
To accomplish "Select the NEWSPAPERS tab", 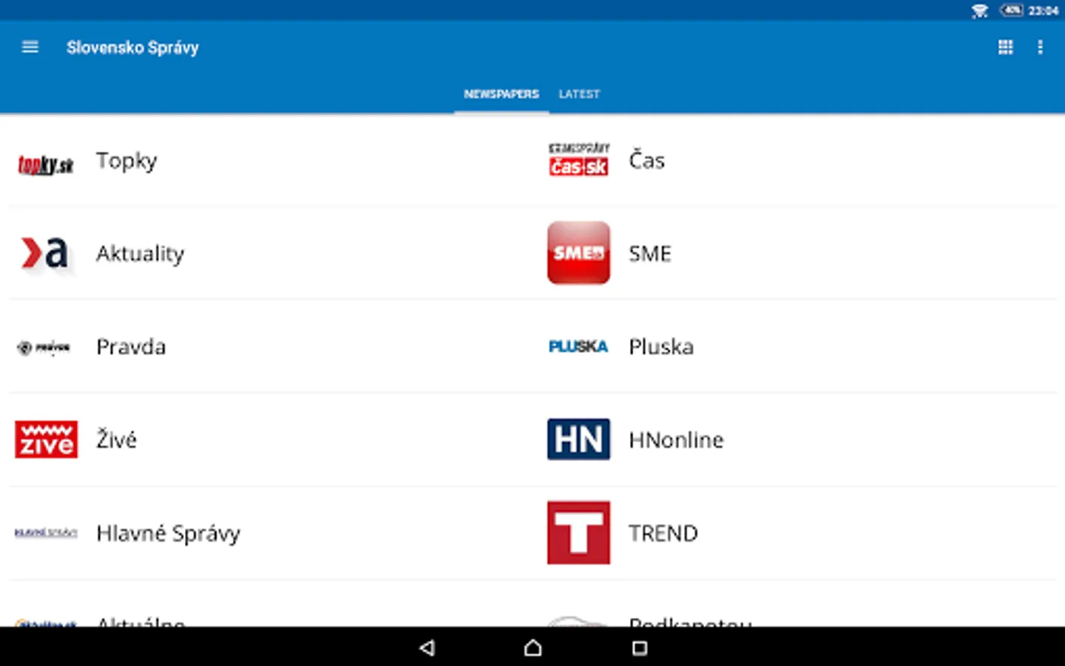I will click(x=501, y=94).
